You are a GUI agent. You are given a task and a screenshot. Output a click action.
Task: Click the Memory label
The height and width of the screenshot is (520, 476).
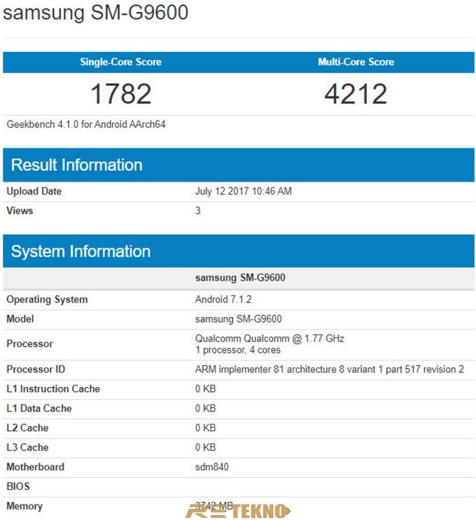point(24,507)
